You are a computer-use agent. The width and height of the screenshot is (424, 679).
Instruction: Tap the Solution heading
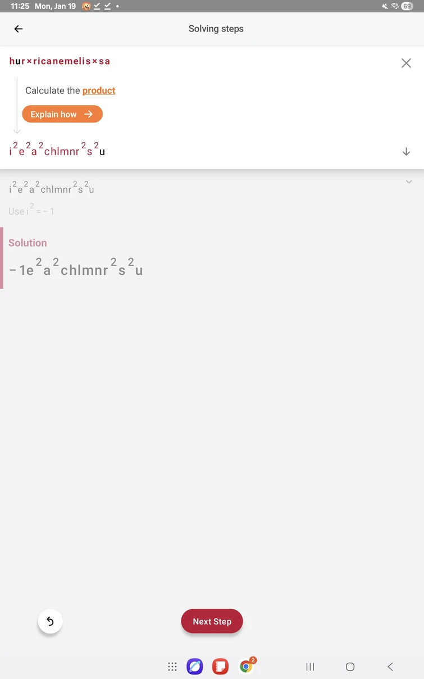tap(28, 243)
